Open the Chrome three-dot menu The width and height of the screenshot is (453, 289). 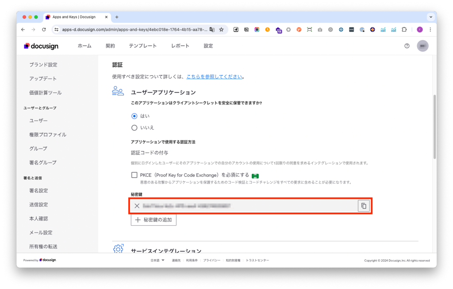430,30
